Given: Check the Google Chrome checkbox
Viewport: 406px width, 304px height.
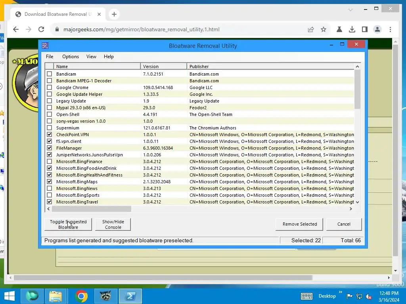Looking at the screenshot, I should [49, 87].
